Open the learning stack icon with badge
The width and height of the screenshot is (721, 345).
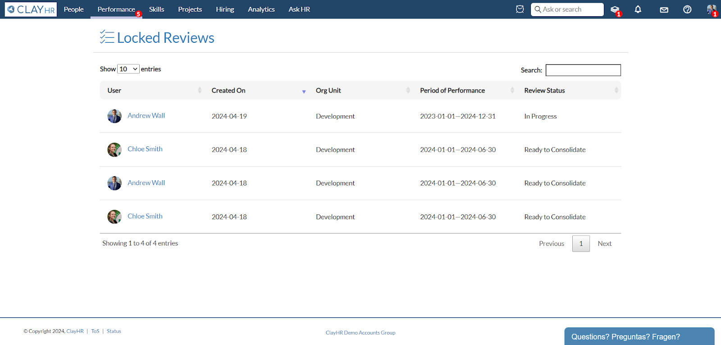(x=615, y=9)
